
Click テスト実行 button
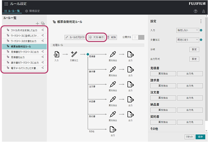pos(96,37)
